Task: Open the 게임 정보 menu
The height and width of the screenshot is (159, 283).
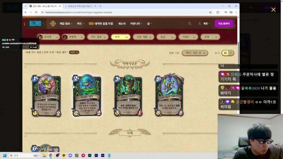Action: 66,24
